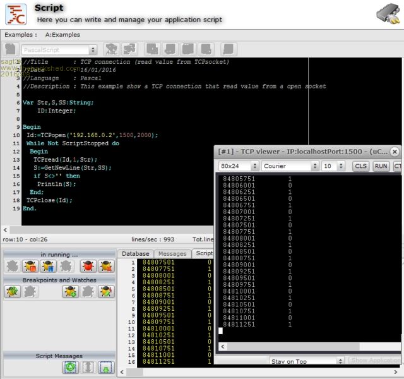Click the printer icon in the header
The height and width of the screenshot is (379, 404).
click(x=388, y=13)
